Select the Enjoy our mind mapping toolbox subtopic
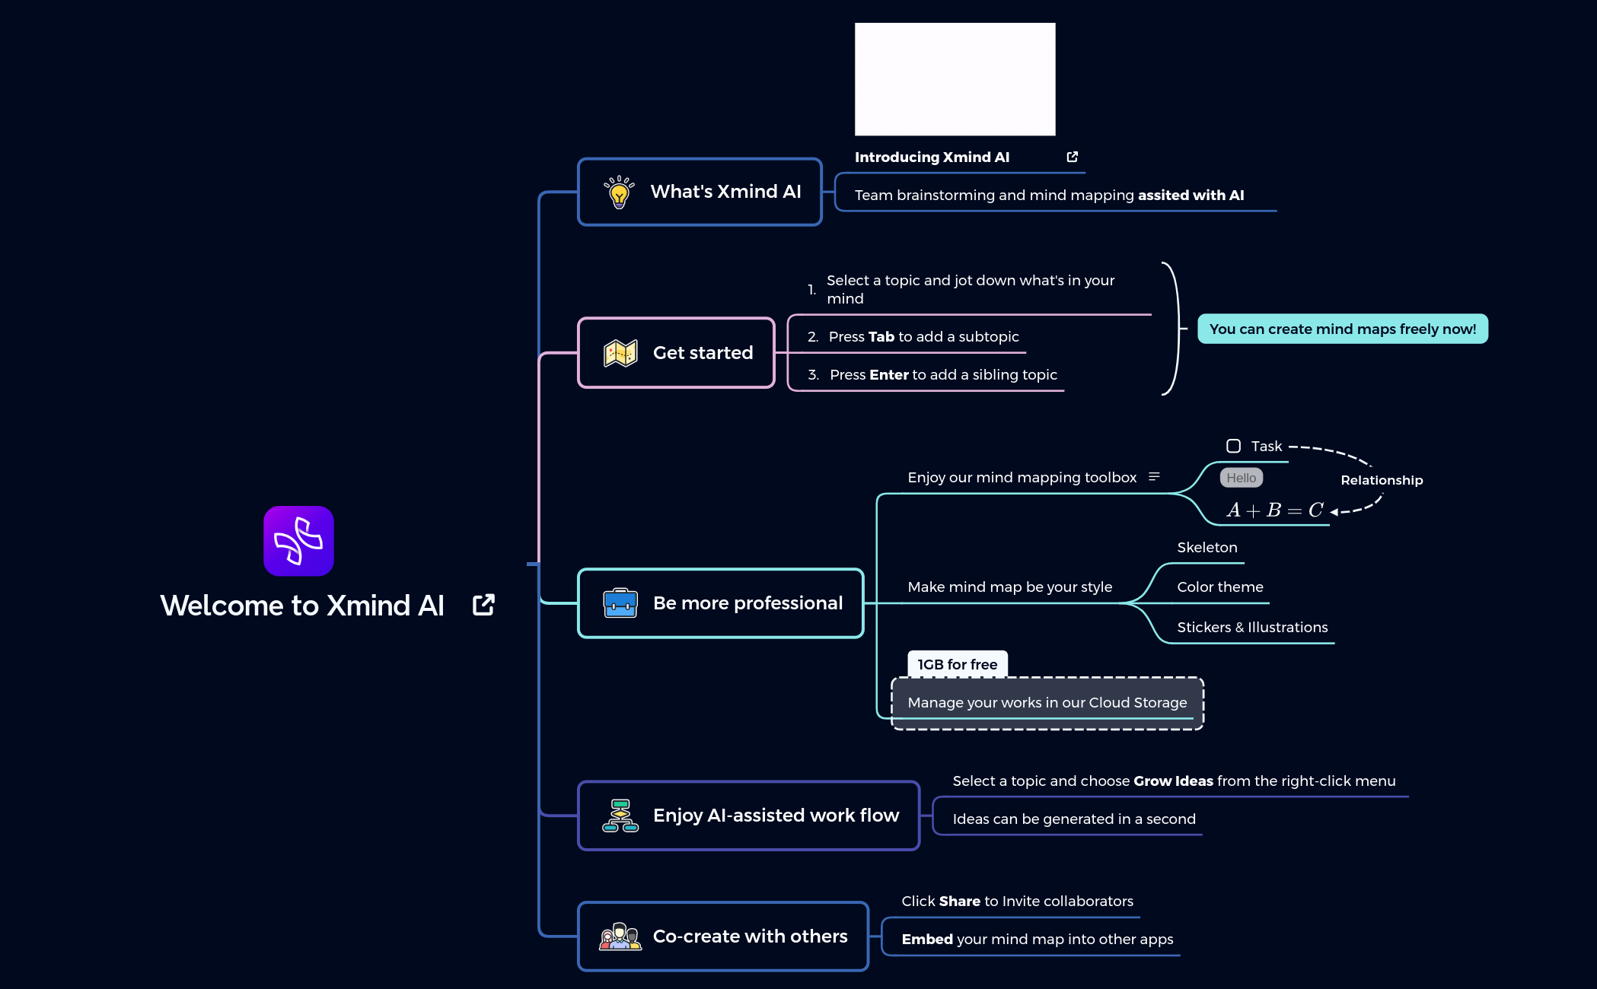The width and height of the screenshot is (1597, 989). coord(1022,477)
